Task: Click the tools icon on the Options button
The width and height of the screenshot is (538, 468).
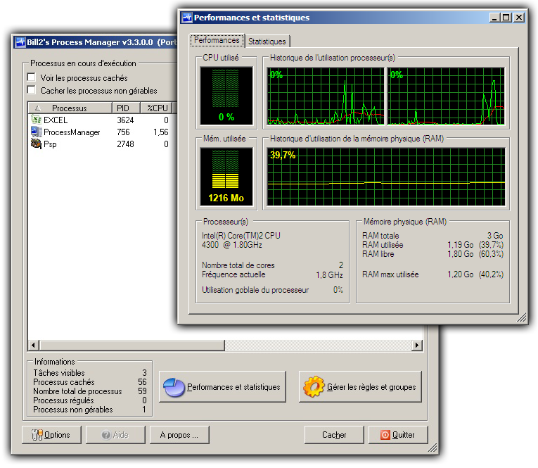Action: 37,435
